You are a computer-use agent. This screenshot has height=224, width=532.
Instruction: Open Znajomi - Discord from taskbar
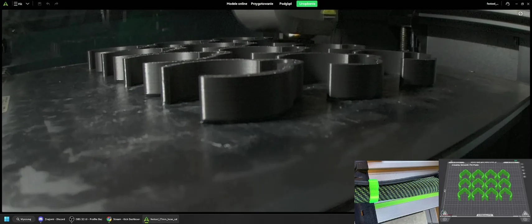point(52,219)
